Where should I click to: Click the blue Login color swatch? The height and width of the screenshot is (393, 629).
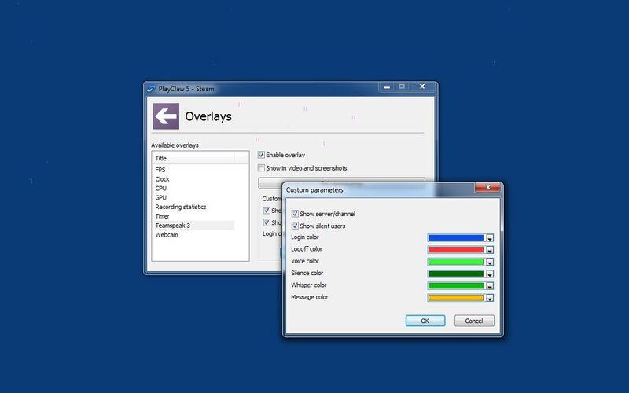(x=456, y=238)
